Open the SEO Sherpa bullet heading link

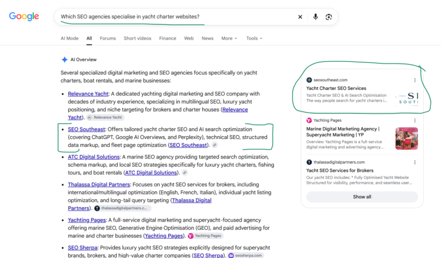coord(83,248)
